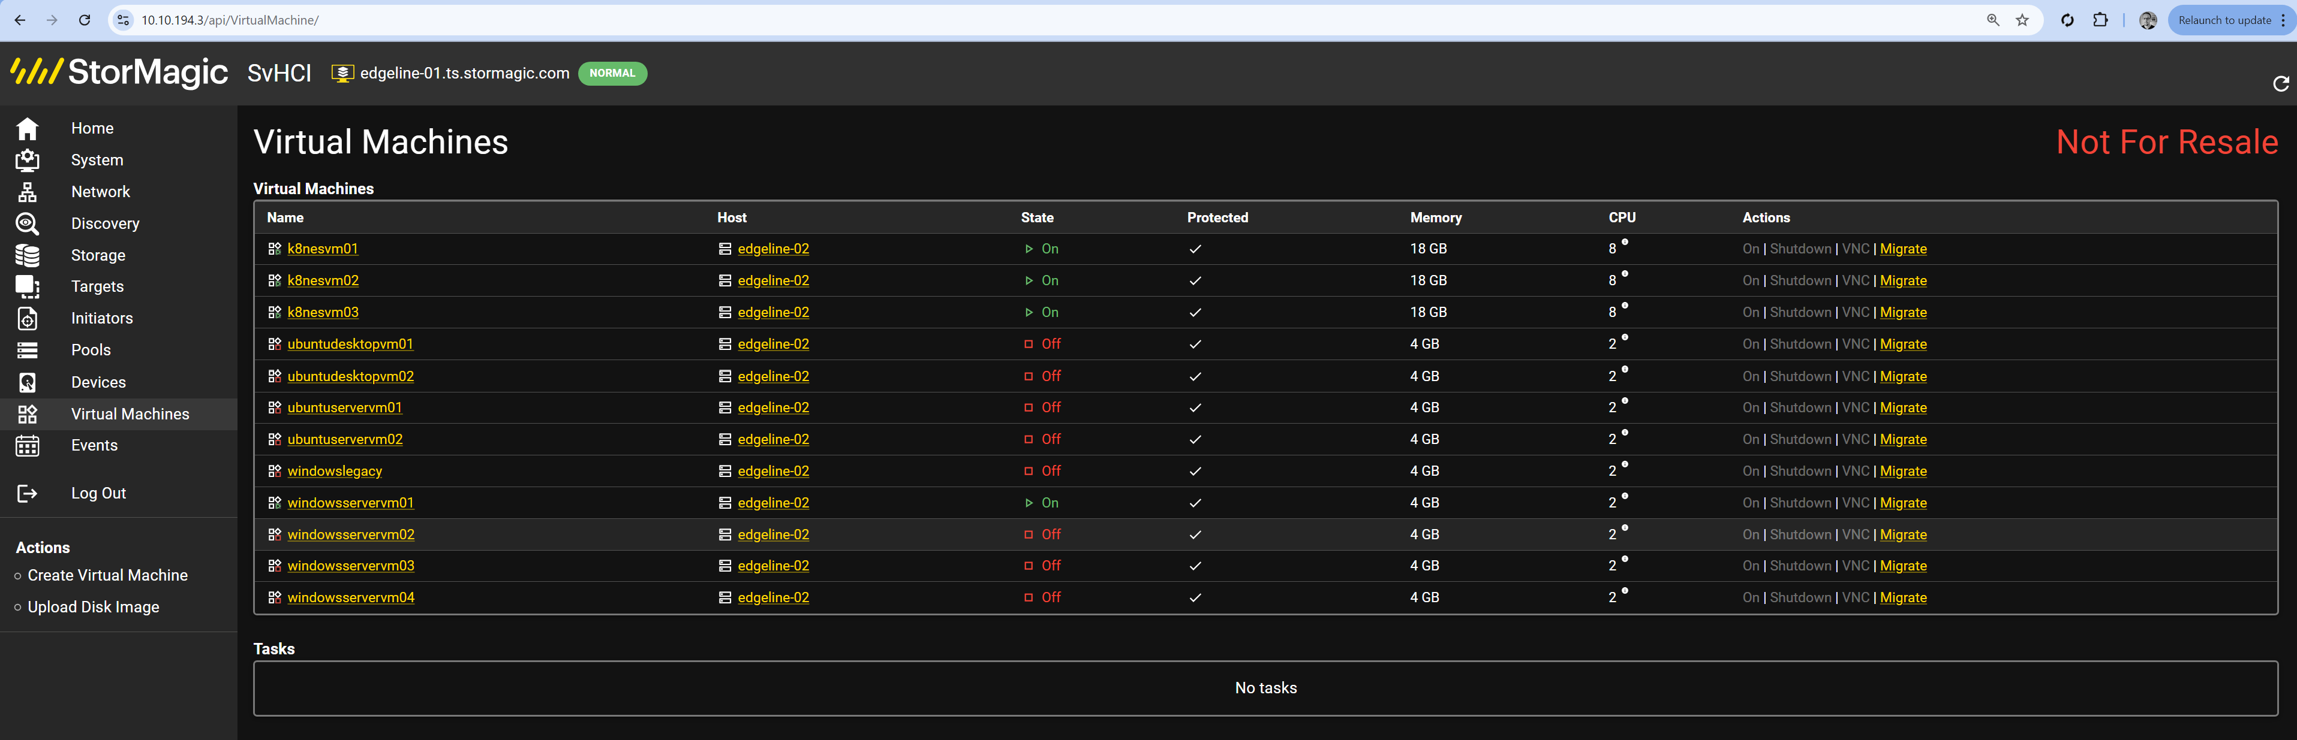Open Pools in the sidebar
Screen dimensions: 2297x740
91,350
